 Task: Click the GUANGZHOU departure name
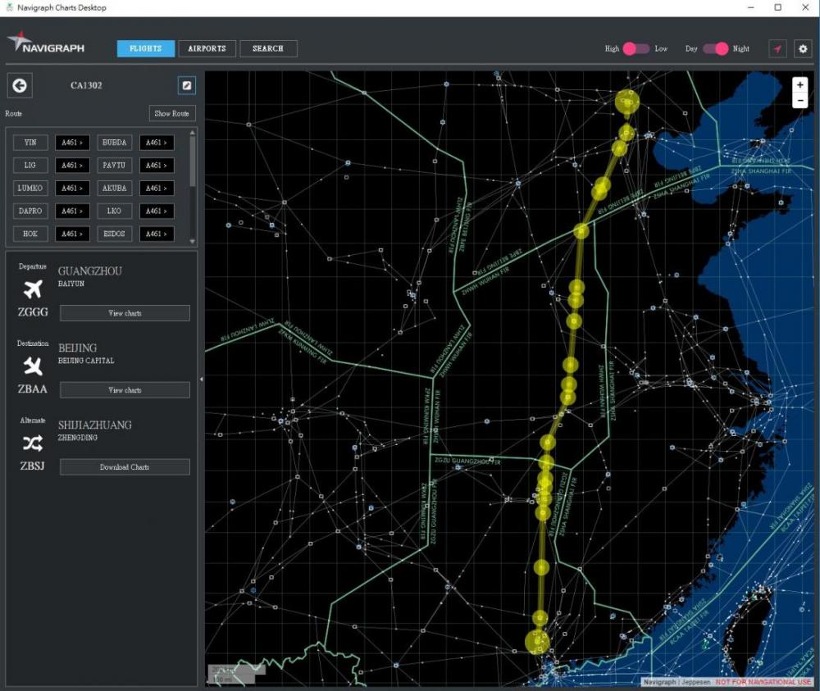point(90,271)
